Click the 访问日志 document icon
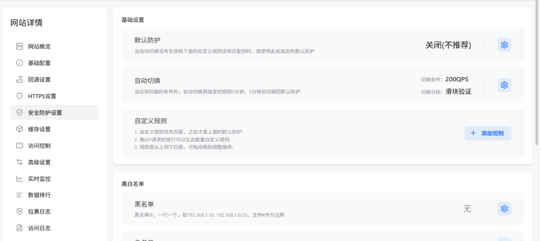The height and width of the screenshot is (241, 541). coord(20,228)
